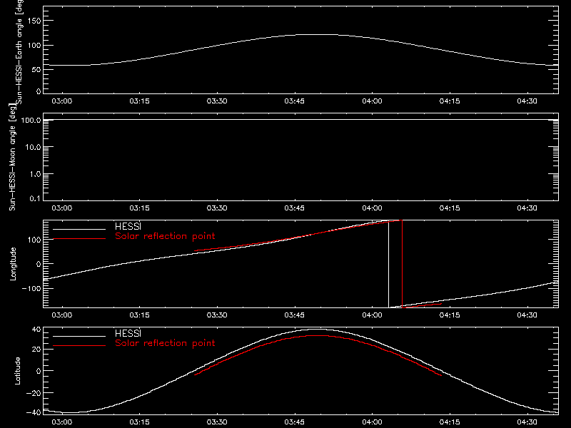Click the 100 tick on Longitude axis
This screenshot has width=571, height=428.
[x=34, y=240]
